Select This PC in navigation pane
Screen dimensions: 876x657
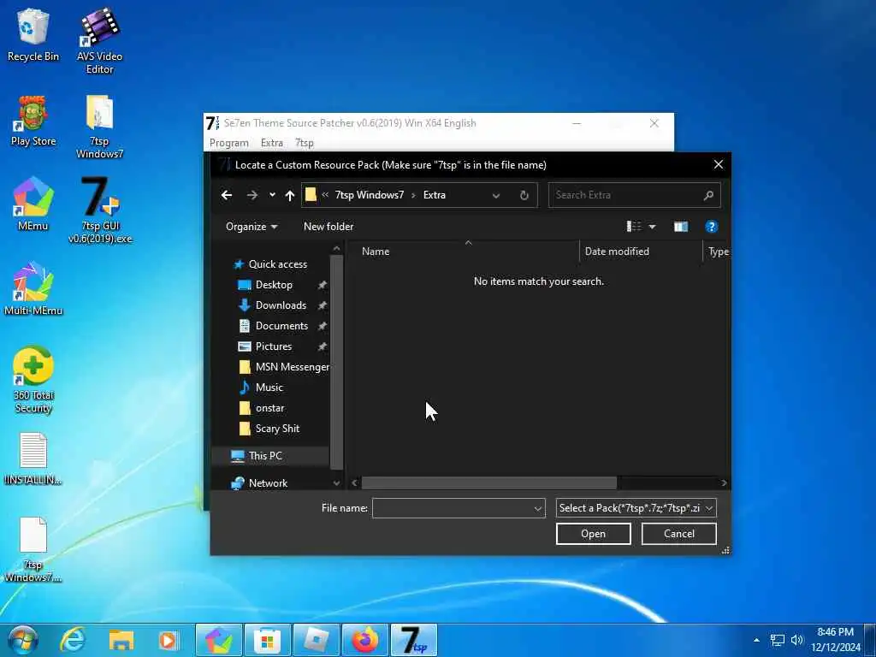point(265,456)
